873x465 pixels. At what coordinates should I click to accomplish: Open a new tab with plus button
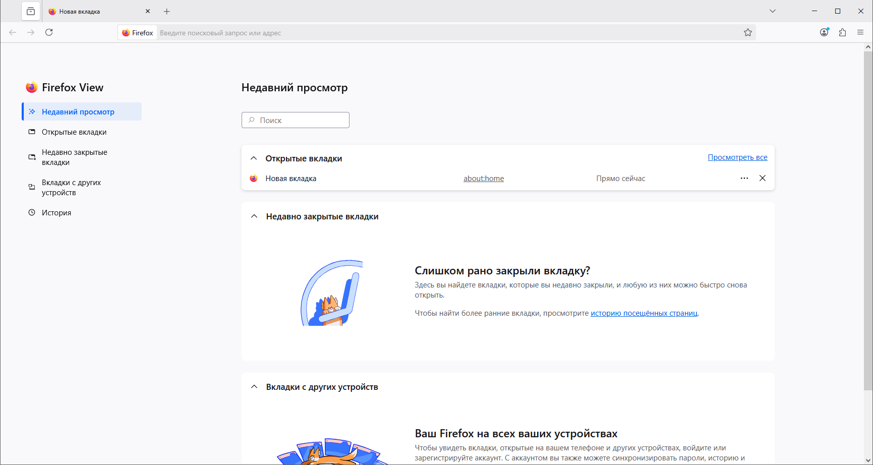(167, 12)
